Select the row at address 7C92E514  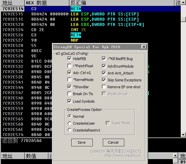(x=91, y=9)
